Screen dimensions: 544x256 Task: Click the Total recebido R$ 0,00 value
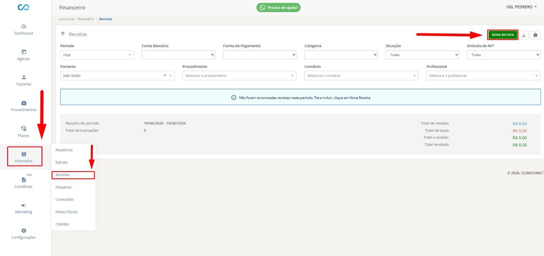(520, 145)
